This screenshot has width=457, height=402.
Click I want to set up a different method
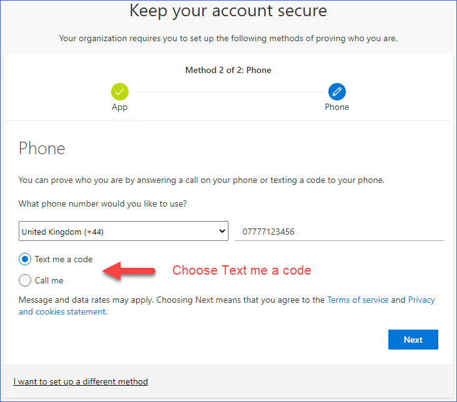[81, 381]
